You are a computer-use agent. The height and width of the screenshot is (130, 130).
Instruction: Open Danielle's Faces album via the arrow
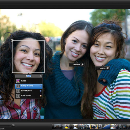(82, 65)
